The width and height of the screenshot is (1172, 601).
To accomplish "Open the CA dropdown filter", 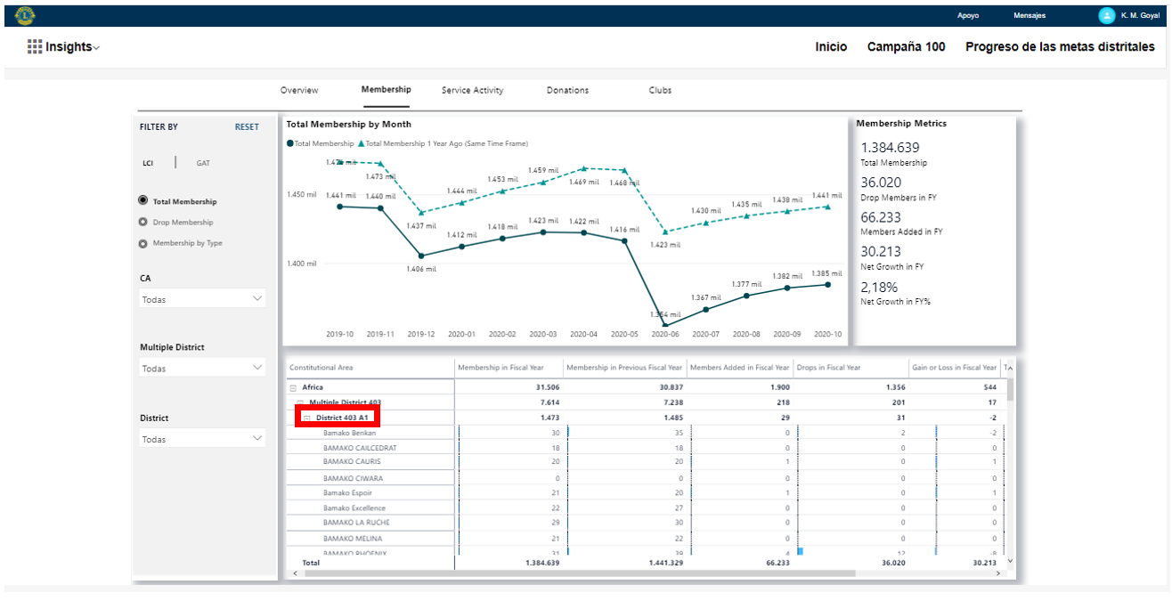I will pos(203,299).
